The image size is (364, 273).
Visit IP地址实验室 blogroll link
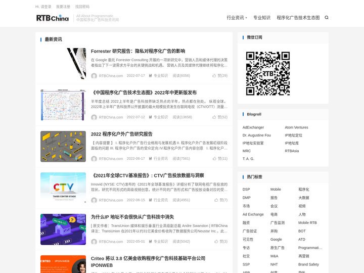pos(253,143)
